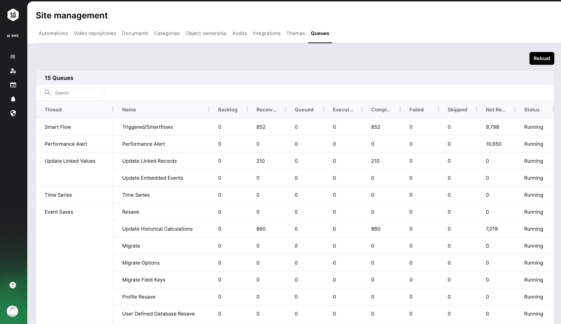Click the Reload button
Image resolution: width=561 pixels, height=324 pixels.
tap(542, 58)
